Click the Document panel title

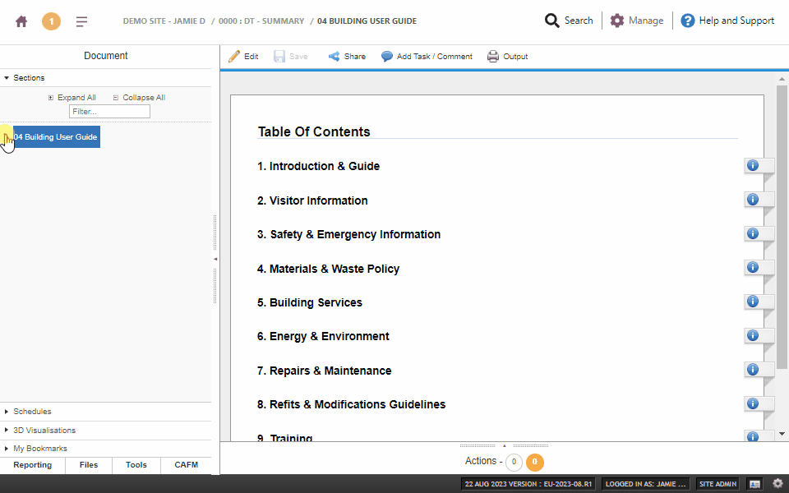pos(106,56)
